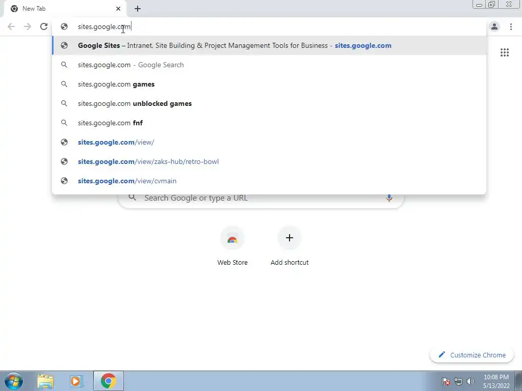This screenshot has height=391, width=522.
Task: Click the globe icon in the address bar
Action: (64, 26)
